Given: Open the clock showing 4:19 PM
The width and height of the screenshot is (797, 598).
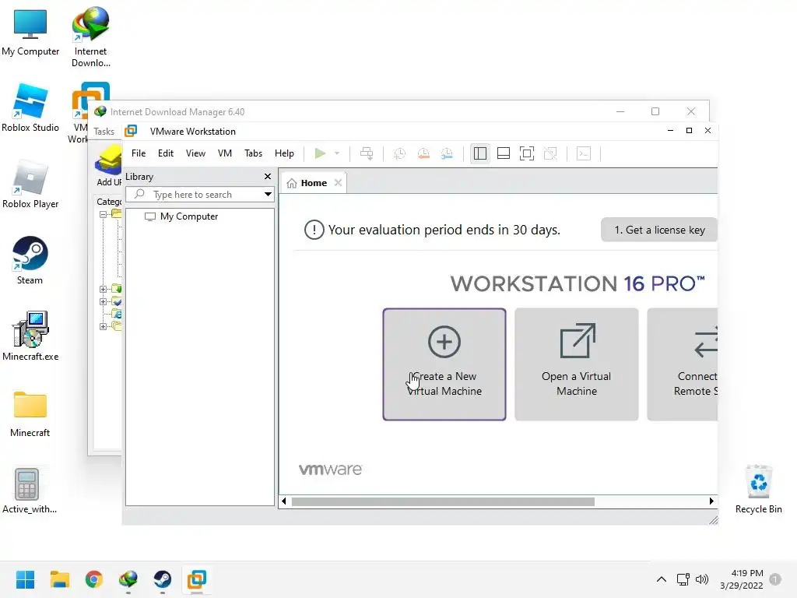Looking at the screenshot, I should pyautogui.click(x=742, y=579).
